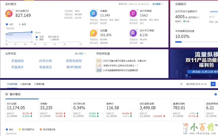Click the magenta 11 icon beside 支付买家数
Screen dimensions: 218x136
coord(133,14)
